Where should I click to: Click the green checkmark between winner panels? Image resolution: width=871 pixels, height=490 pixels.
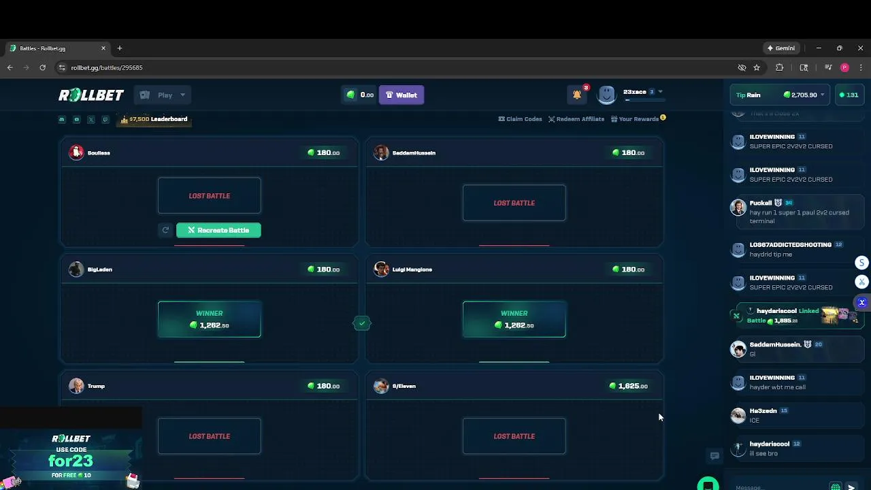[x=362, y=323]
